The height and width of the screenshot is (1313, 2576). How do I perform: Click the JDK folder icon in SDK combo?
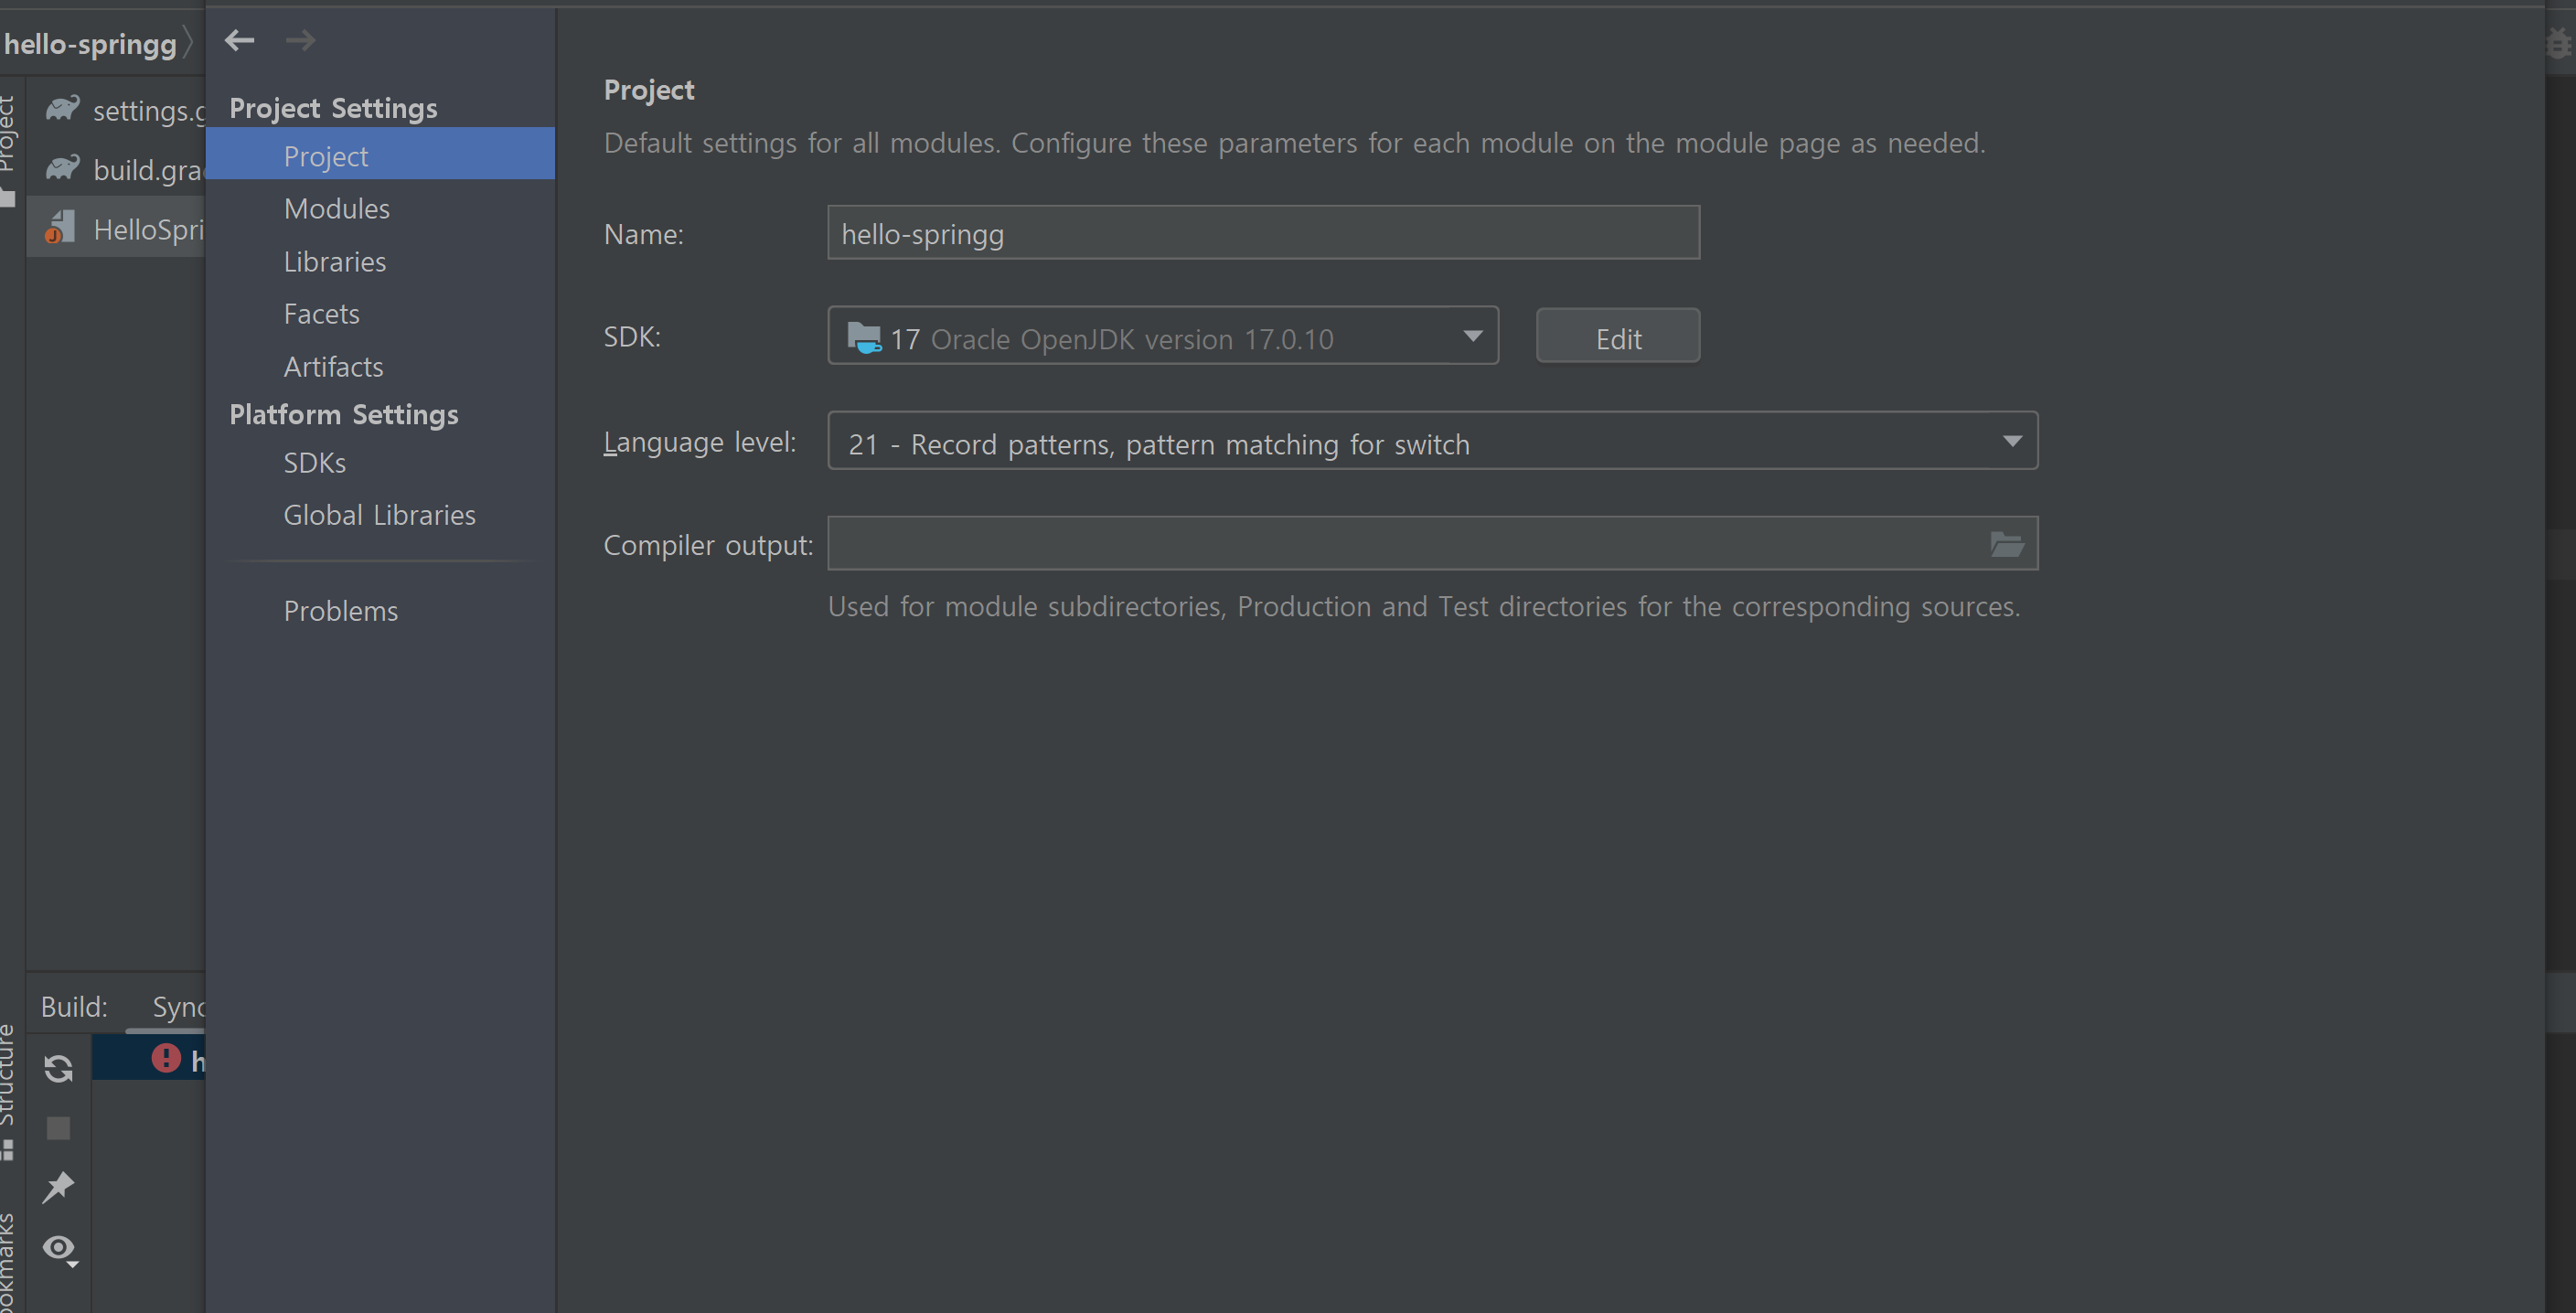coord(864,338)
